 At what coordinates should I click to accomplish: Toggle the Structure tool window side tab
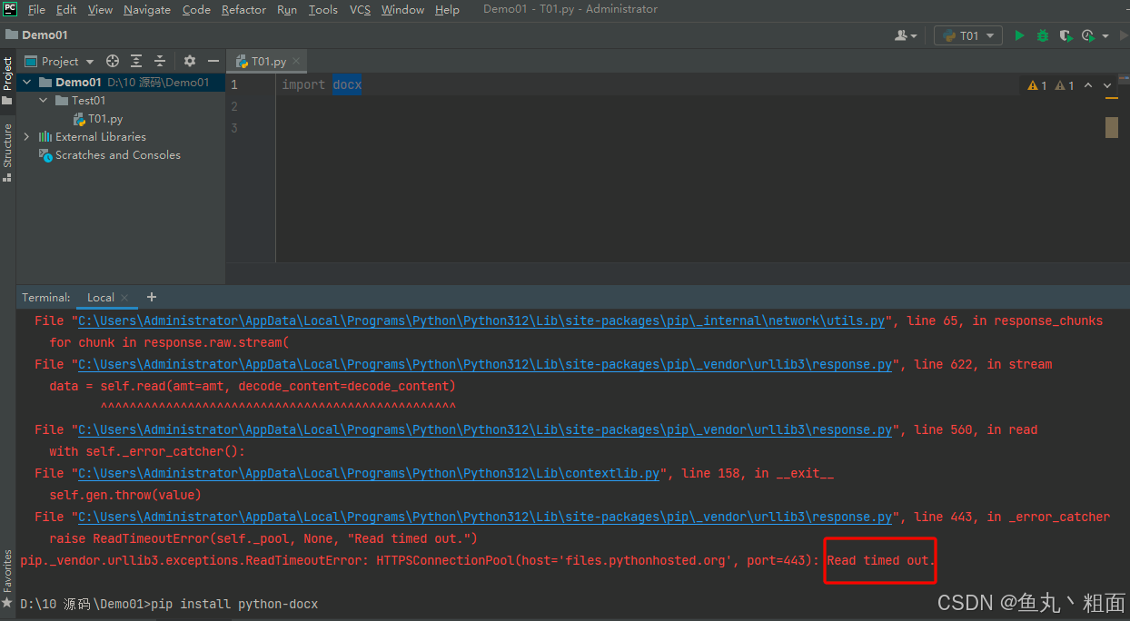tap(7, 152)
